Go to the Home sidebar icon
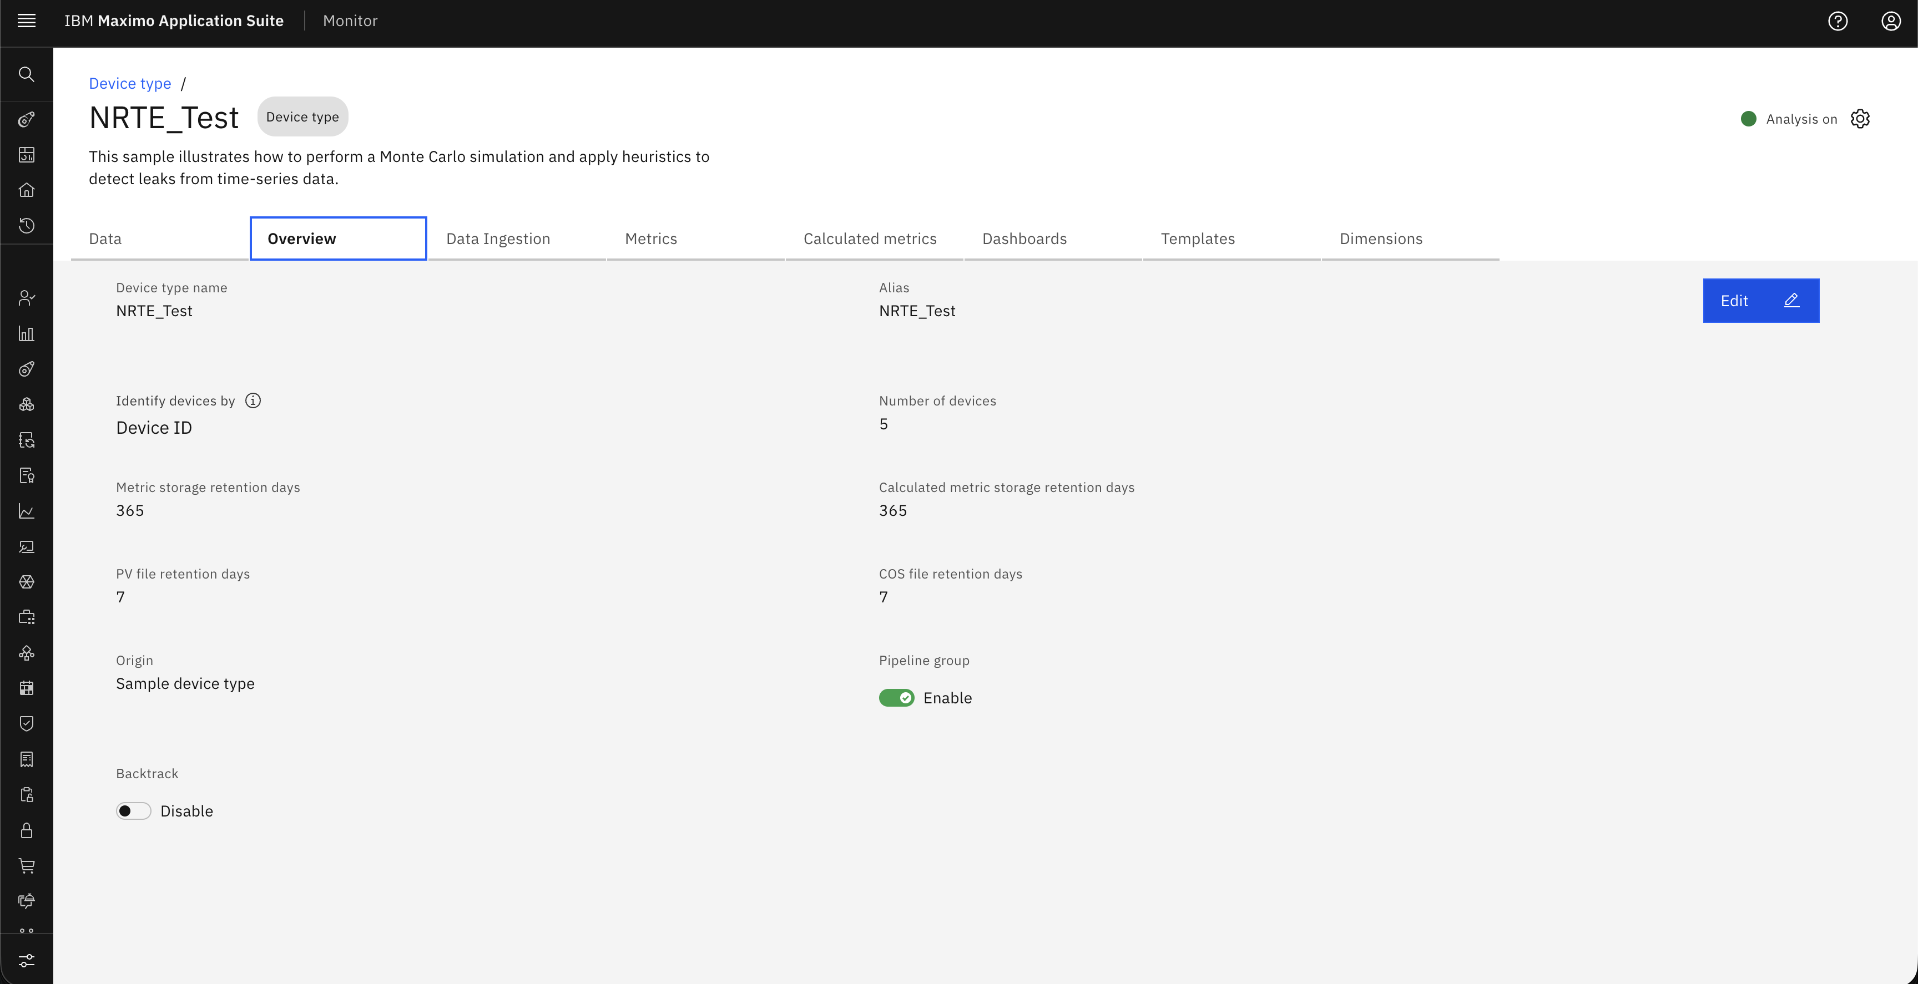This screenshot has width=1918, height=984. click(x=26, y=190)
